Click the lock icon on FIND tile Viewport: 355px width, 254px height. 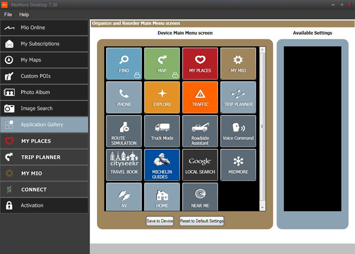137,75
